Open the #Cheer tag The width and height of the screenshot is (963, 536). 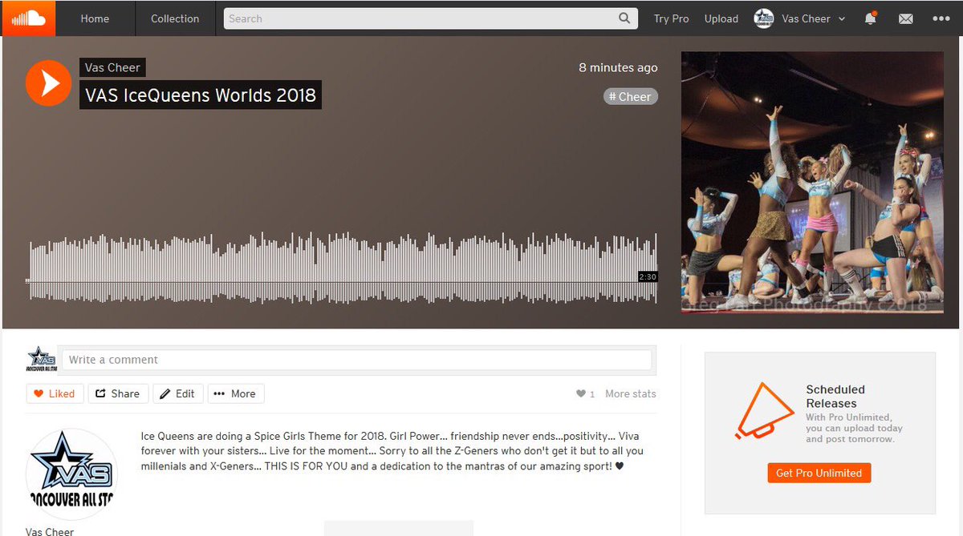(x=630, y=96)
